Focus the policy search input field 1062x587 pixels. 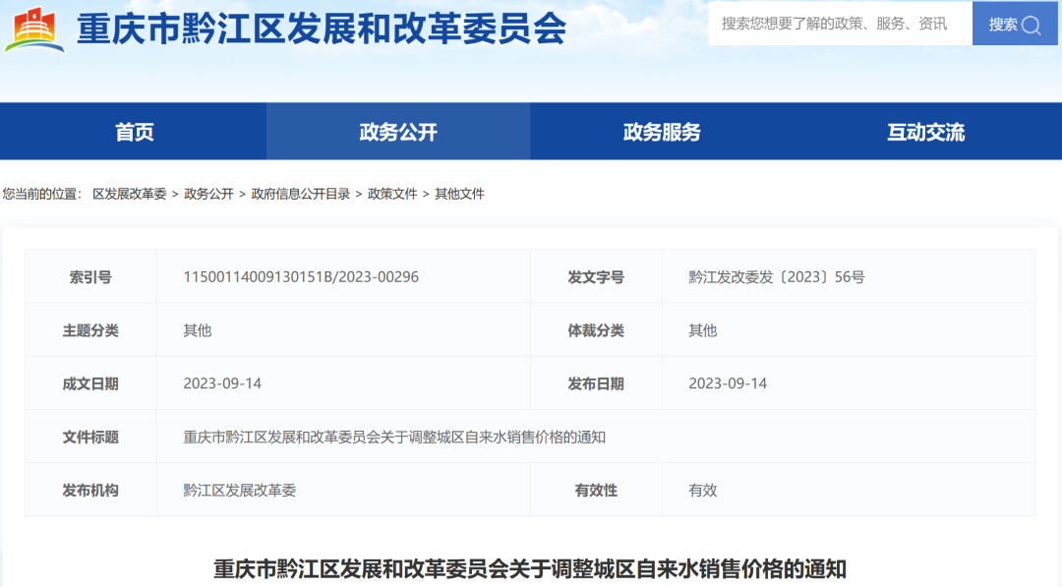click(x=841, y=24)
